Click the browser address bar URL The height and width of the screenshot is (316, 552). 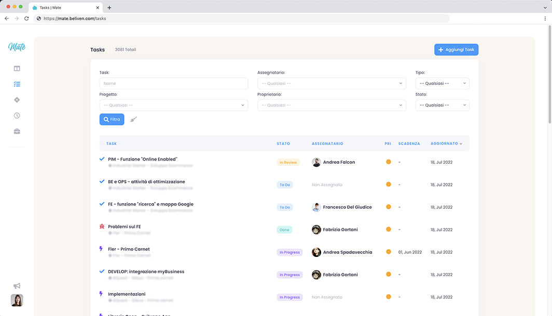75,18
